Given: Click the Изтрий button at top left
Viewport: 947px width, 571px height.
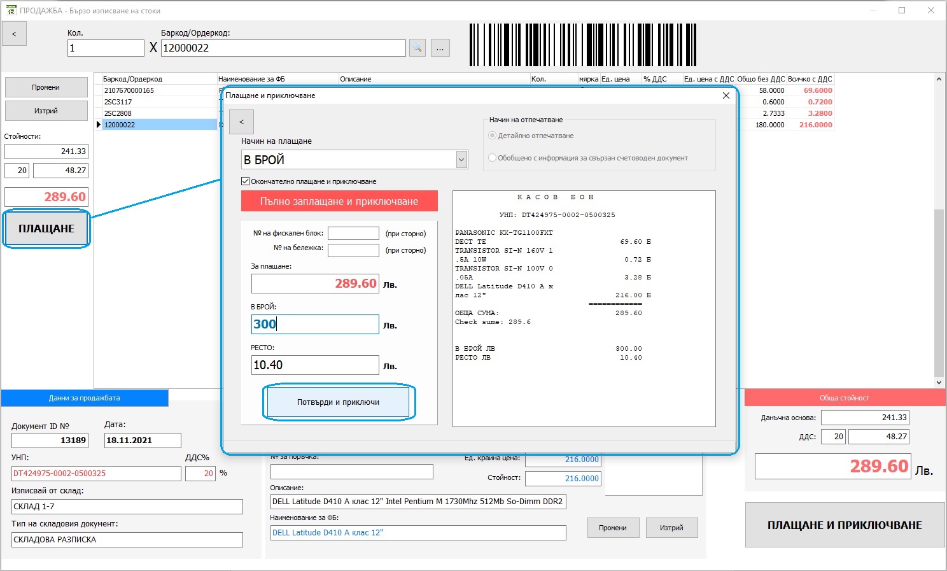Looking at the screenshot, I should click(46, 111).
